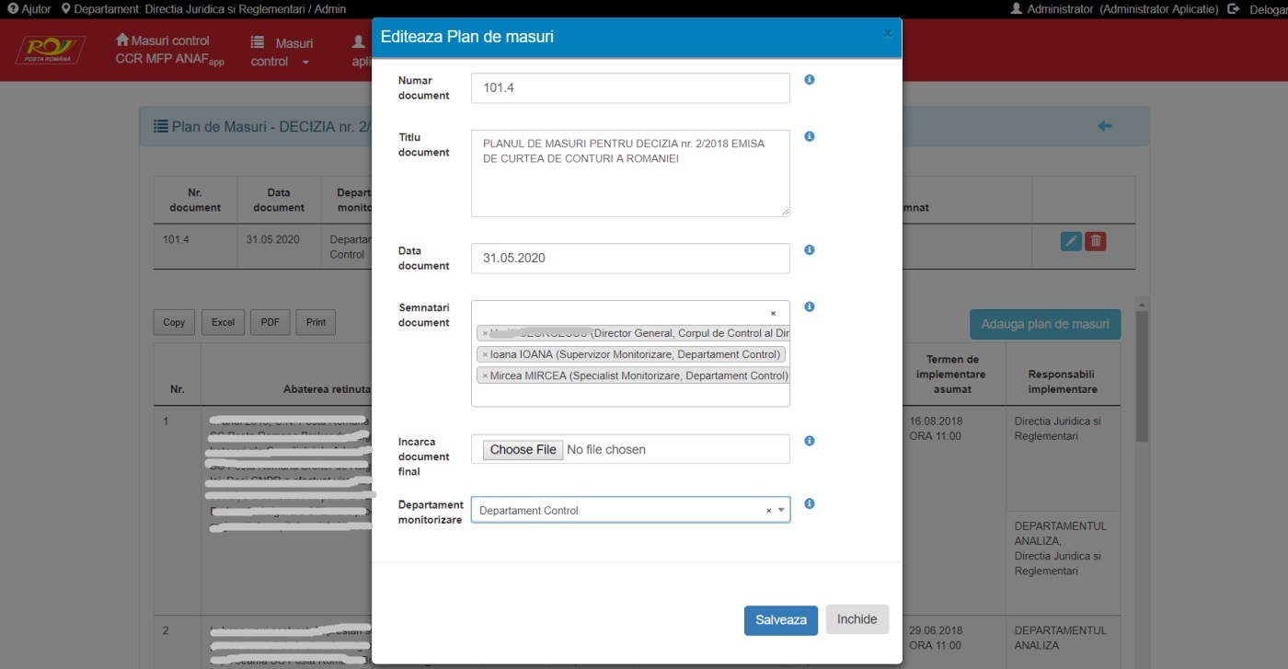Remove Mircea MIRCEA from the signatories
Screen dimensions: 1288x669
pos(485,376)
